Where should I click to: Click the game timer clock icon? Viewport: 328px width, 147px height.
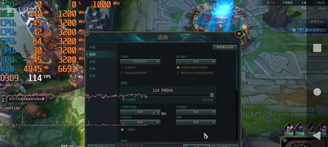316,3
